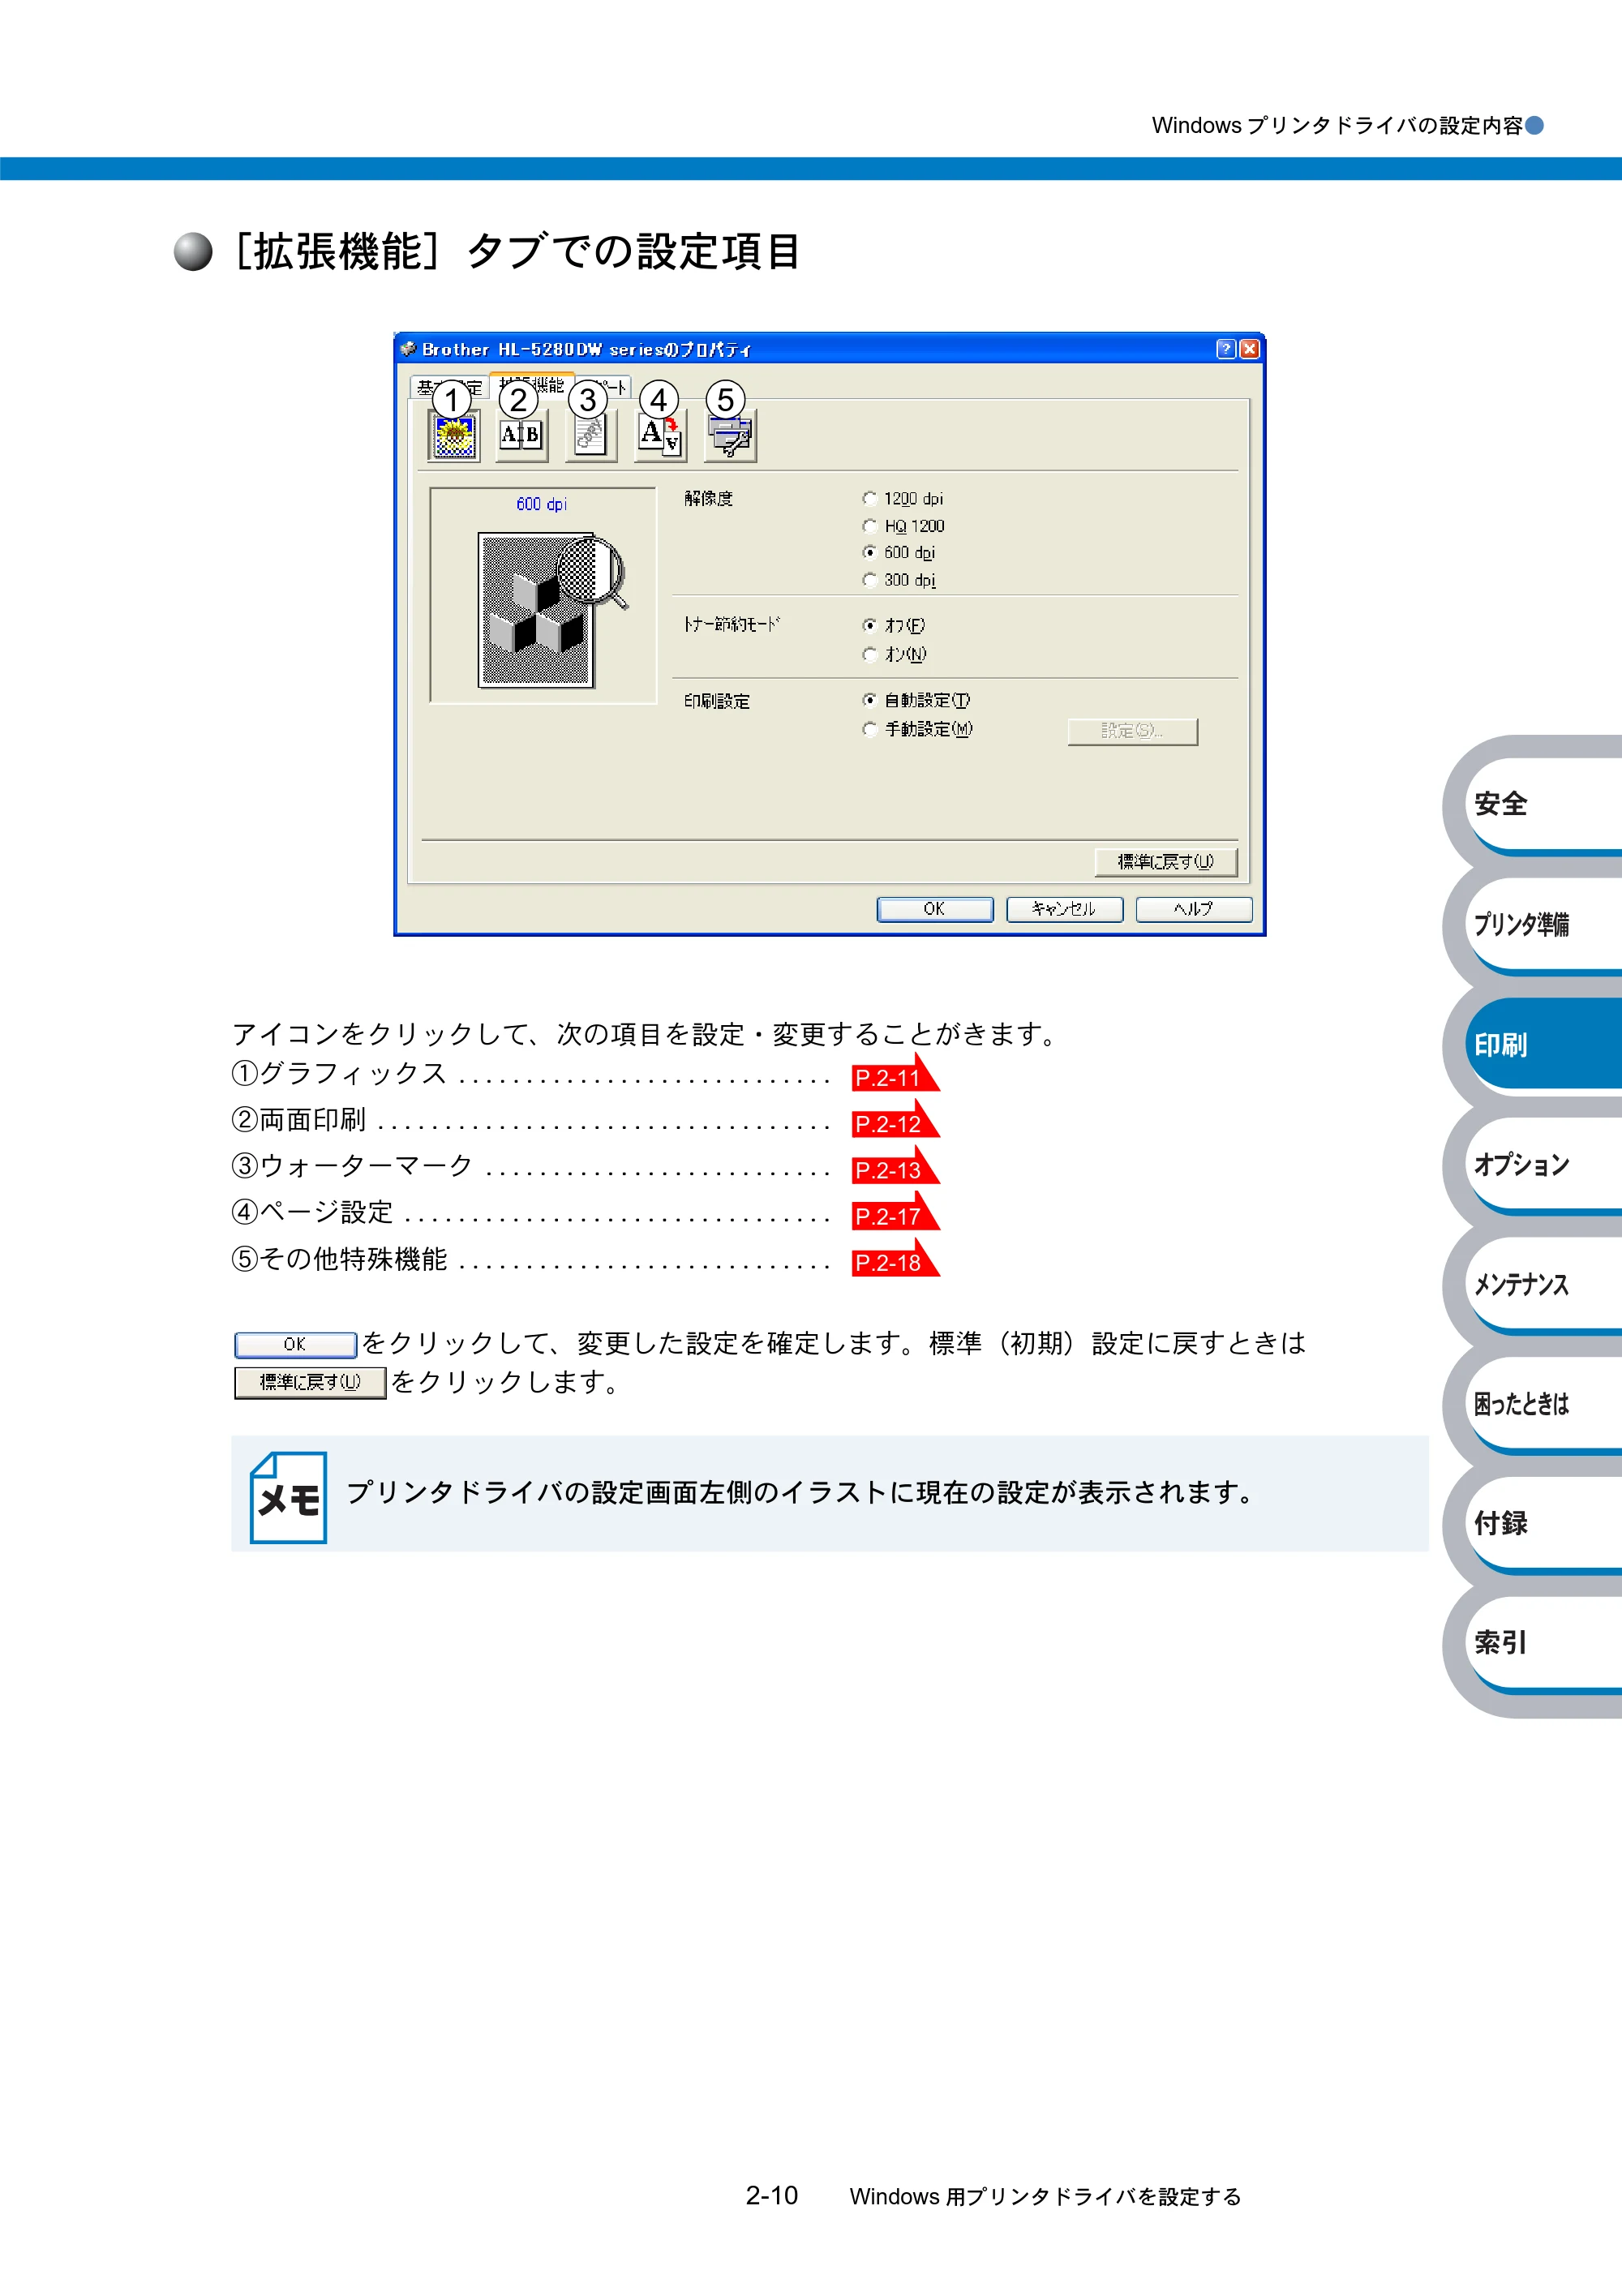Set toner save mode to オフ
Image resolution: width=1622 pixels, height=2296 pixels.
pyautogui.click(x=894, y=626)
